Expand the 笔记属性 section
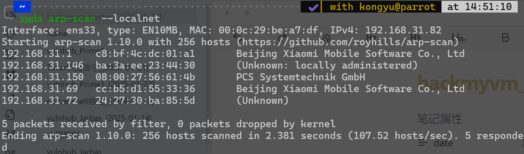 pos(439,119)
